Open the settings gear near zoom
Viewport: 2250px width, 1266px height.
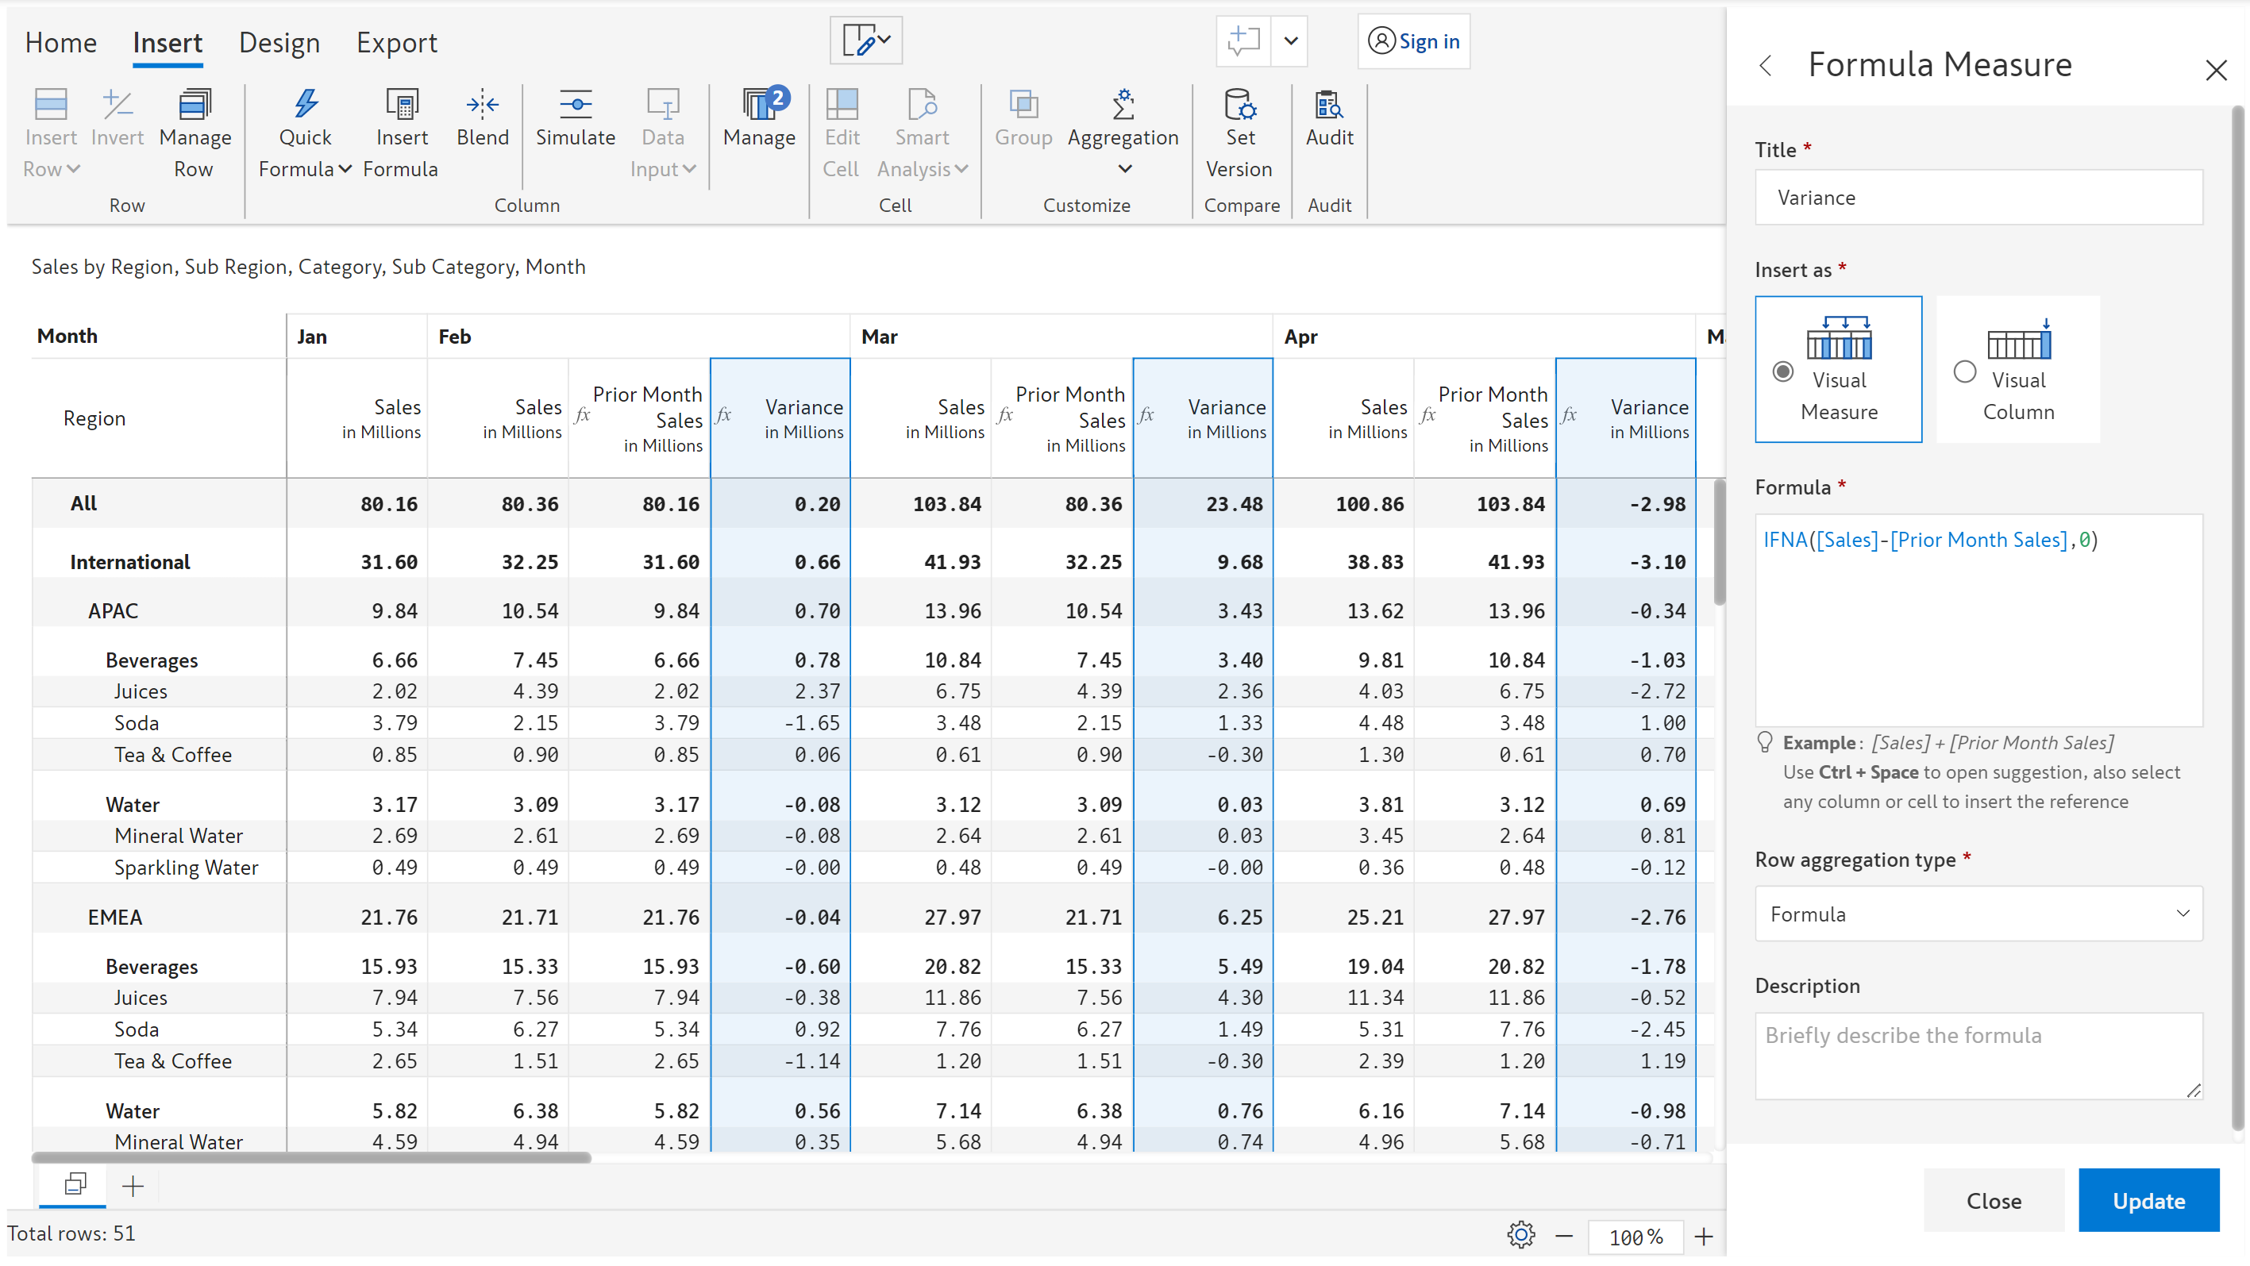[1520, 1234]
